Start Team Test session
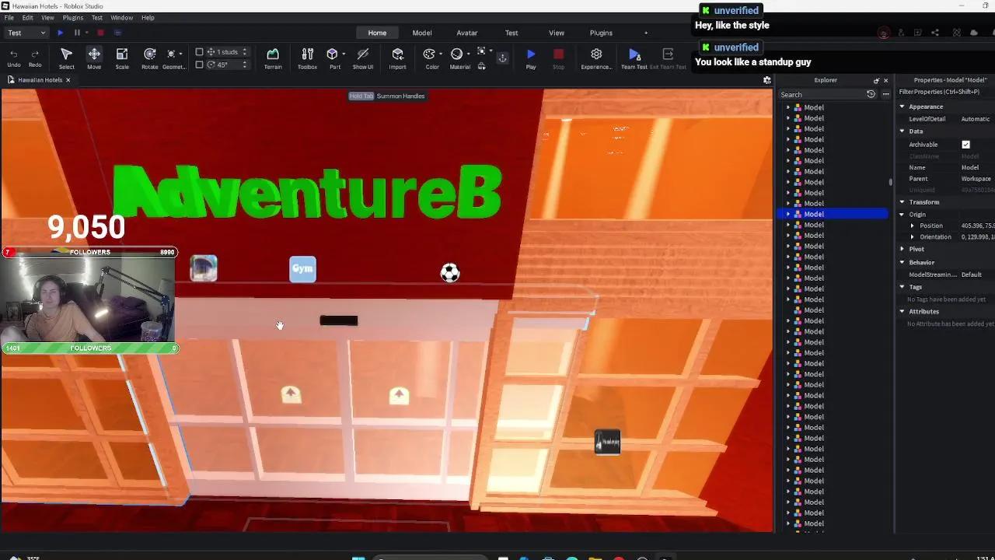The width and height of the screenshot is (995, 560). click(x=634, y=58)
